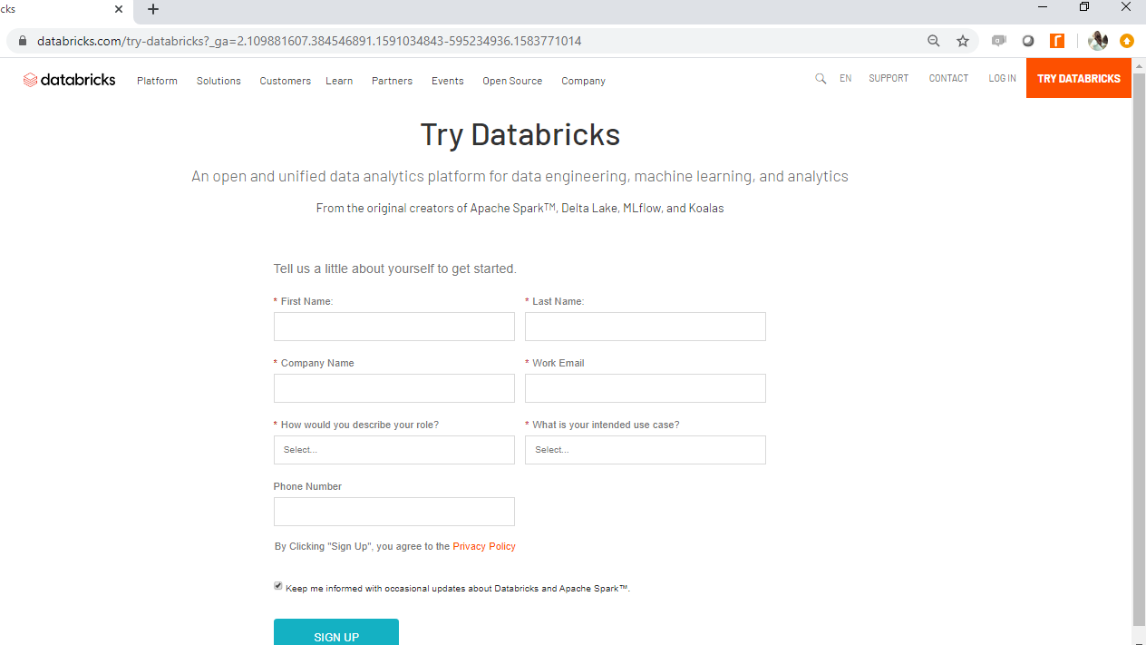
Task: Minimize the browser window
Action: tap(1043, 7)
